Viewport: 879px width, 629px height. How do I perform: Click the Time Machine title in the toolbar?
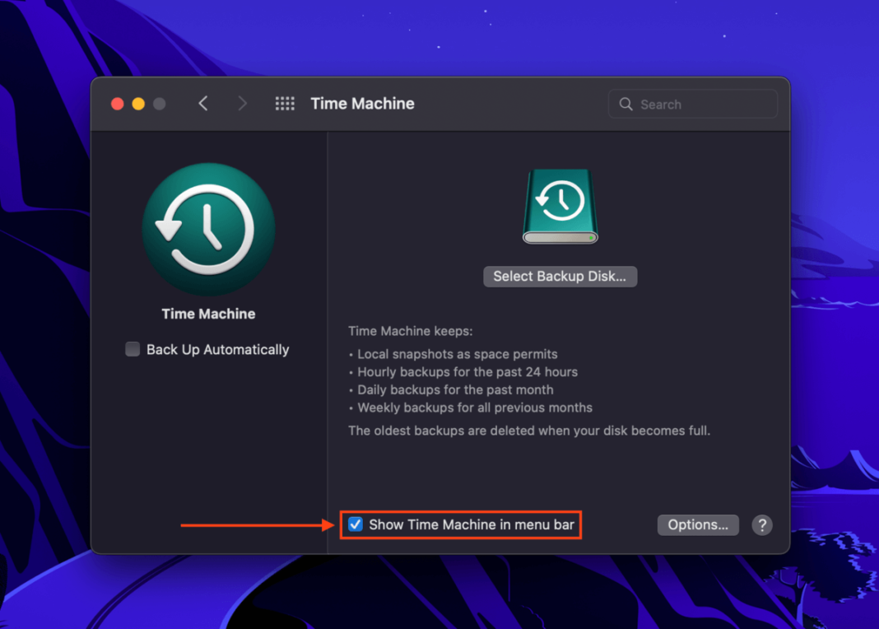tap(362, 103)
